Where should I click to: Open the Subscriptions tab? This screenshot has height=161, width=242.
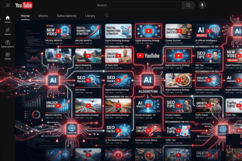tap(67, 16)
